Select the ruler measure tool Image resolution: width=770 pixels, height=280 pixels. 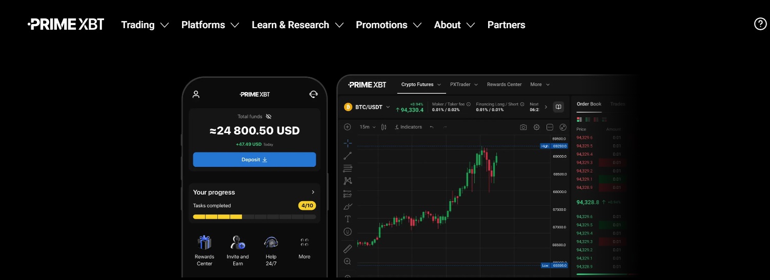tap(348, 248)
